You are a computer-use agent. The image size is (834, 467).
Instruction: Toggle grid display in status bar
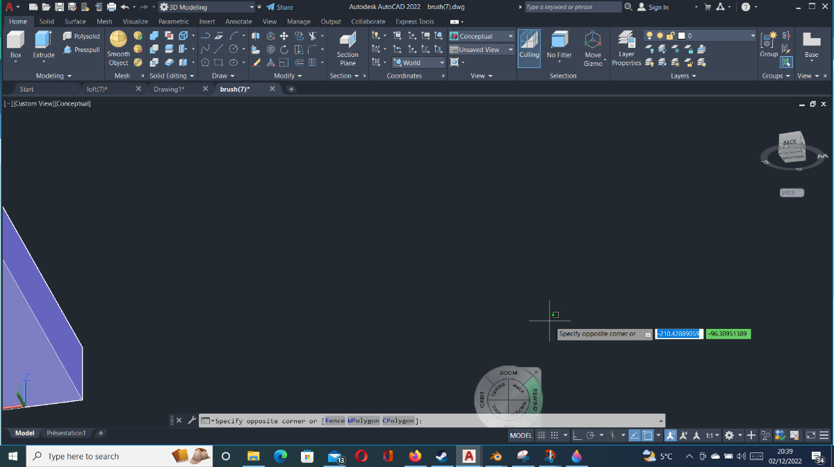tap(541, 435)
